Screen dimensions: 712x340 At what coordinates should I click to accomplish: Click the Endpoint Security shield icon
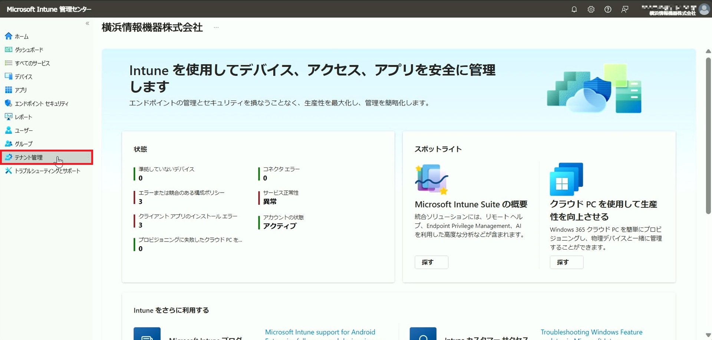point(9,103)
